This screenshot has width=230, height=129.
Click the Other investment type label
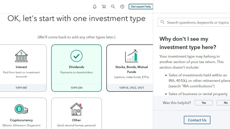(76, 120)
